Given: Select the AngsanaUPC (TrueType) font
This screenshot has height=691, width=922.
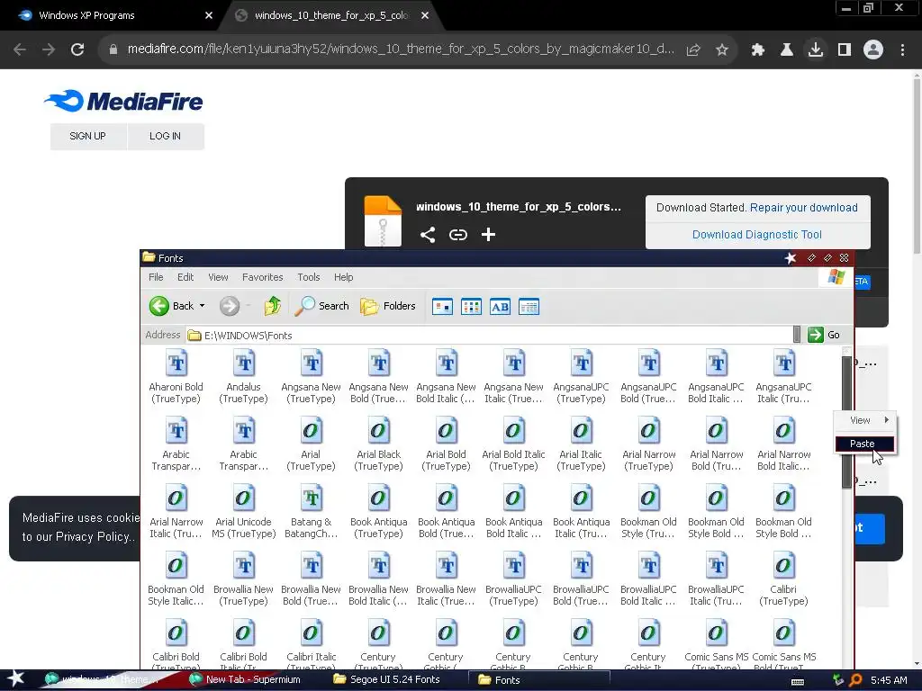Looking at the screenshot, I should point(582,377).
